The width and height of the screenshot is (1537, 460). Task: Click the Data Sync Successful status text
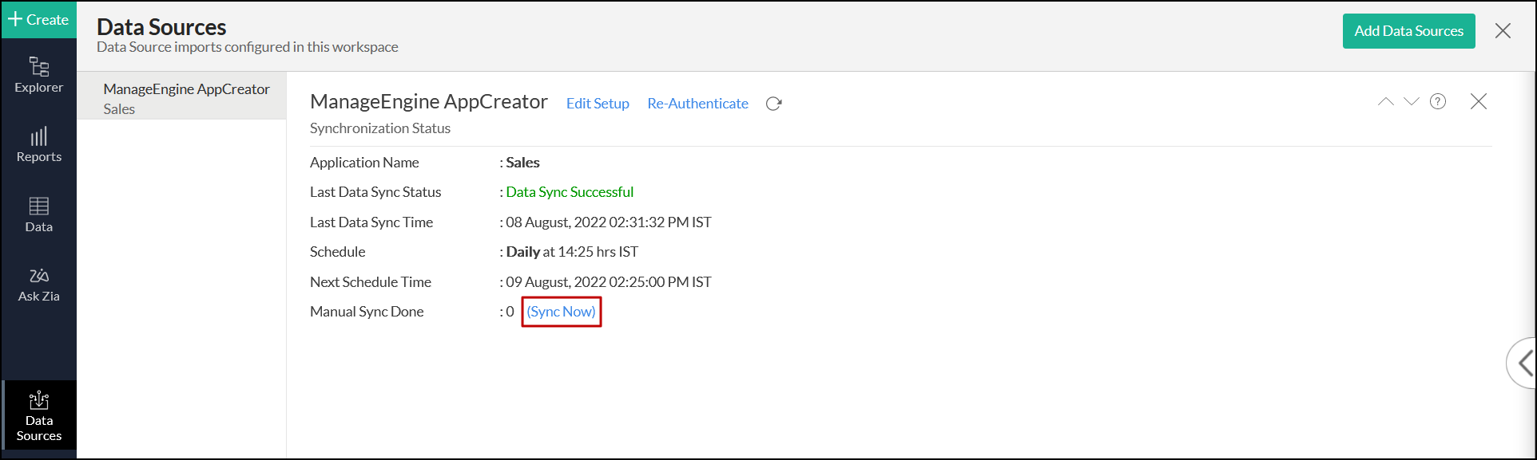click(570, 192)
